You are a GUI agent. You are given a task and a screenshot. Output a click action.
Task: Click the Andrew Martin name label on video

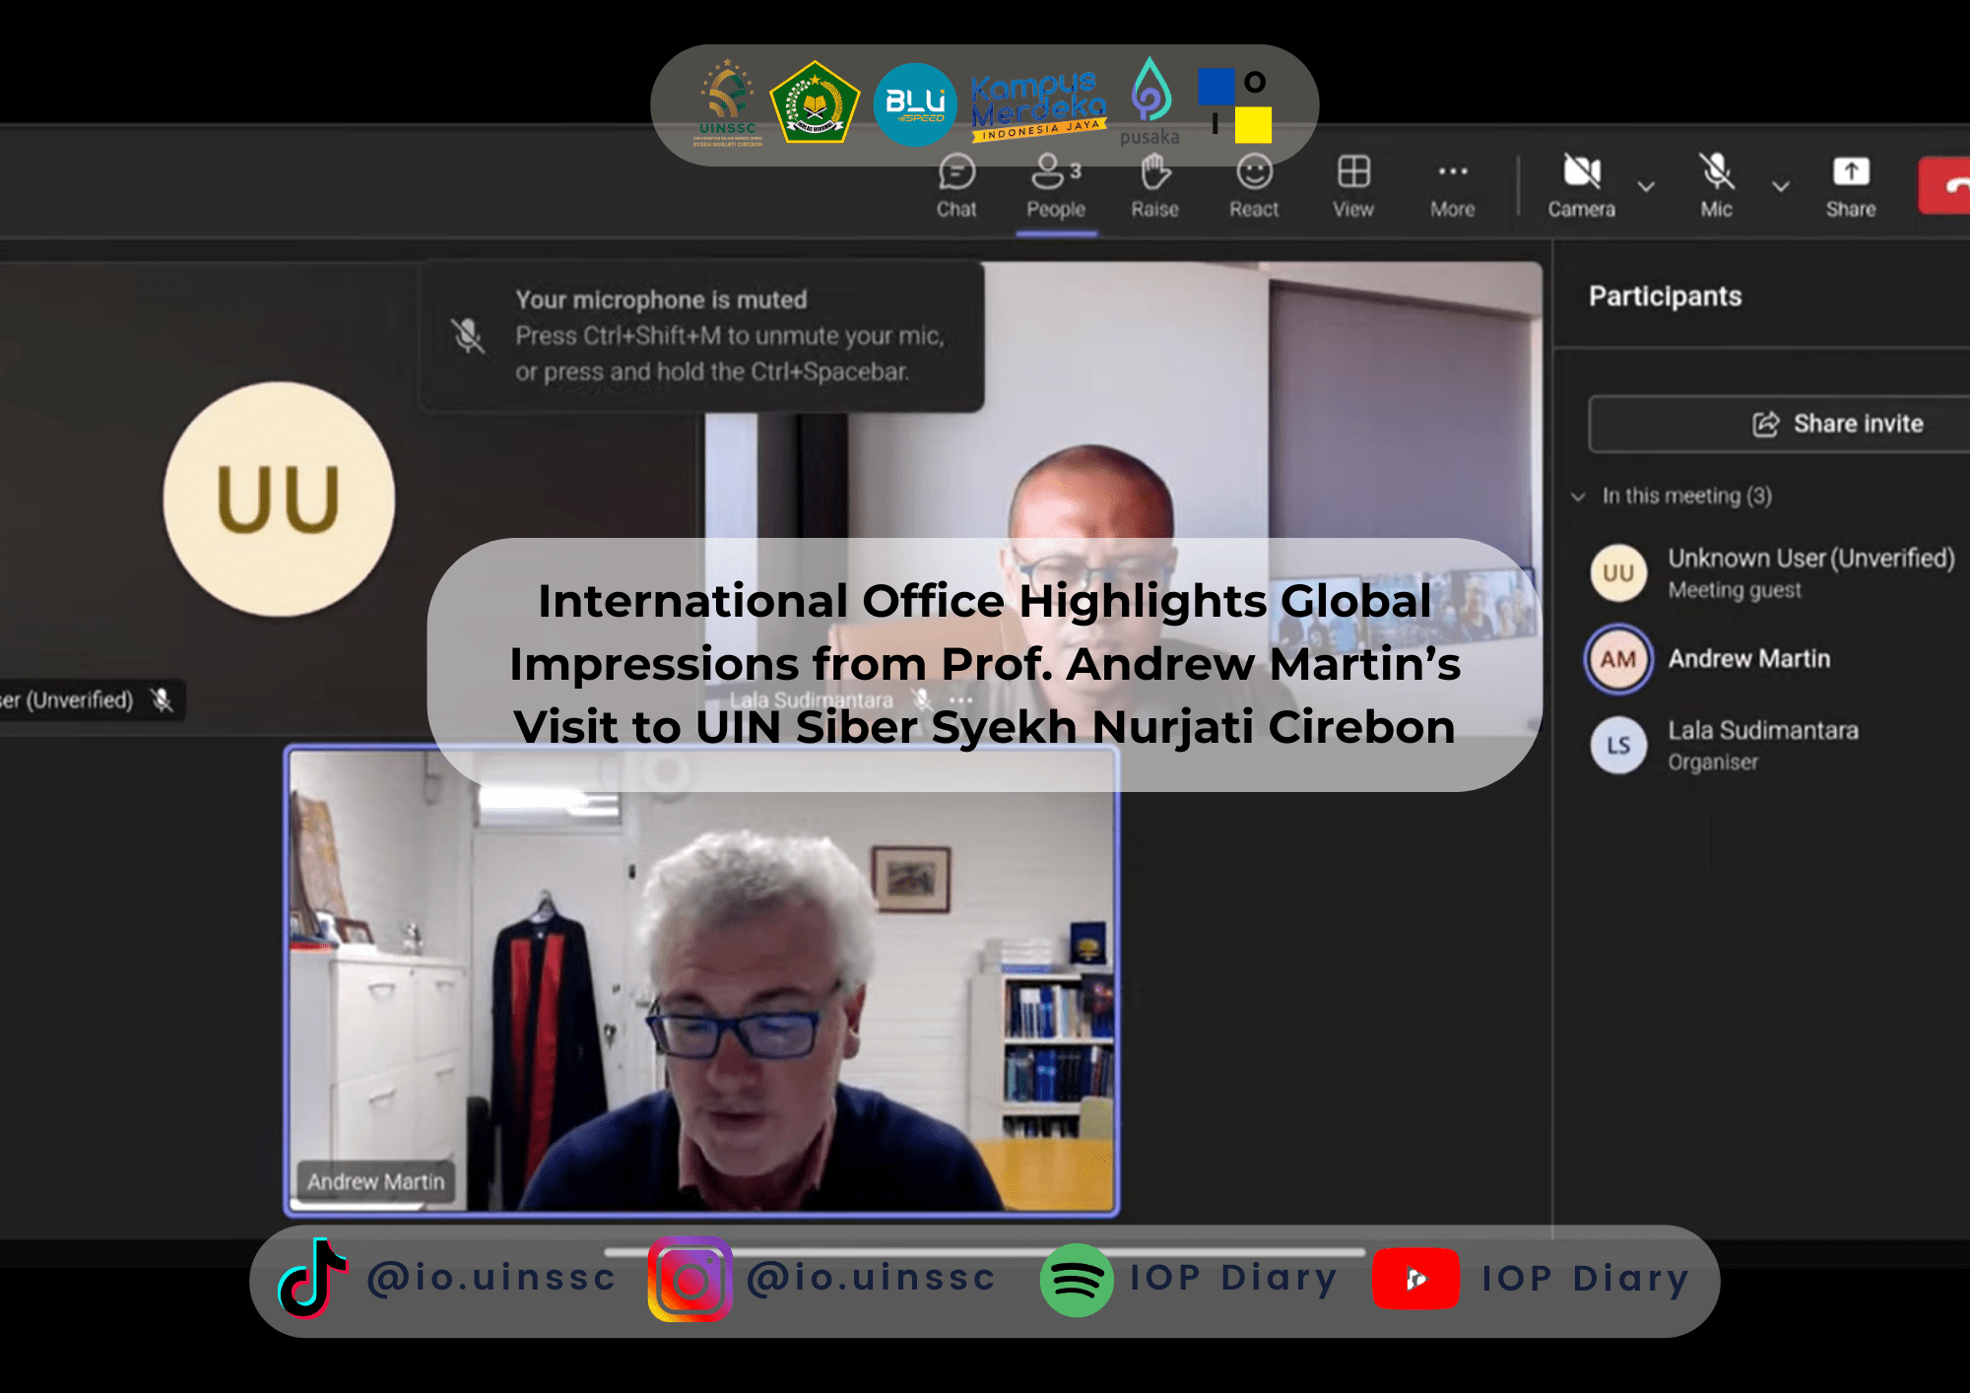tap(375, 1181)
